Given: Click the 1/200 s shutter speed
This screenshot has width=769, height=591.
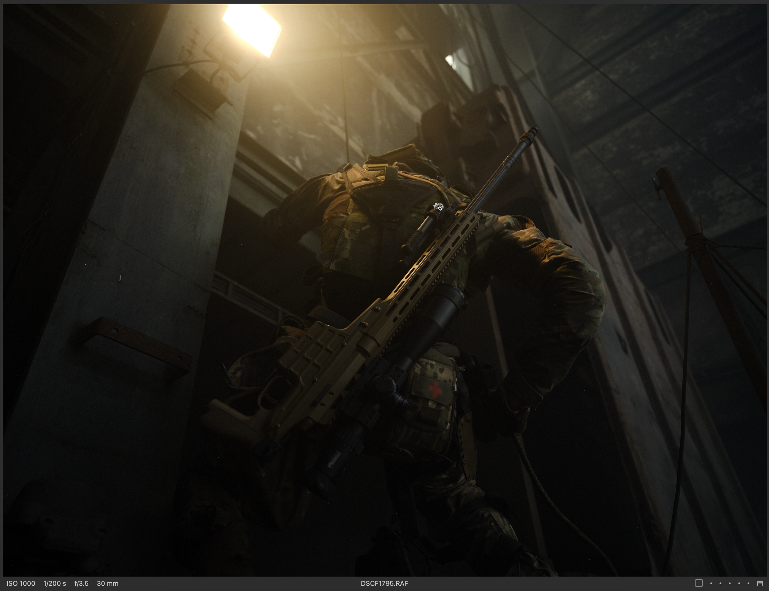Looking at the screenshot, I should [54, 583].
